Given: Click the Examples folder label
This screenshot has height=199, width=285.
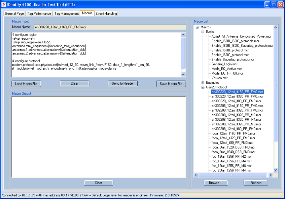Looking at the screenshot, I should 212,83.
